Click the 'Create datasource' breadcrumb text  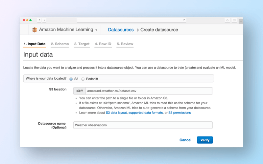pyautogui.click(x=159, y=30)
